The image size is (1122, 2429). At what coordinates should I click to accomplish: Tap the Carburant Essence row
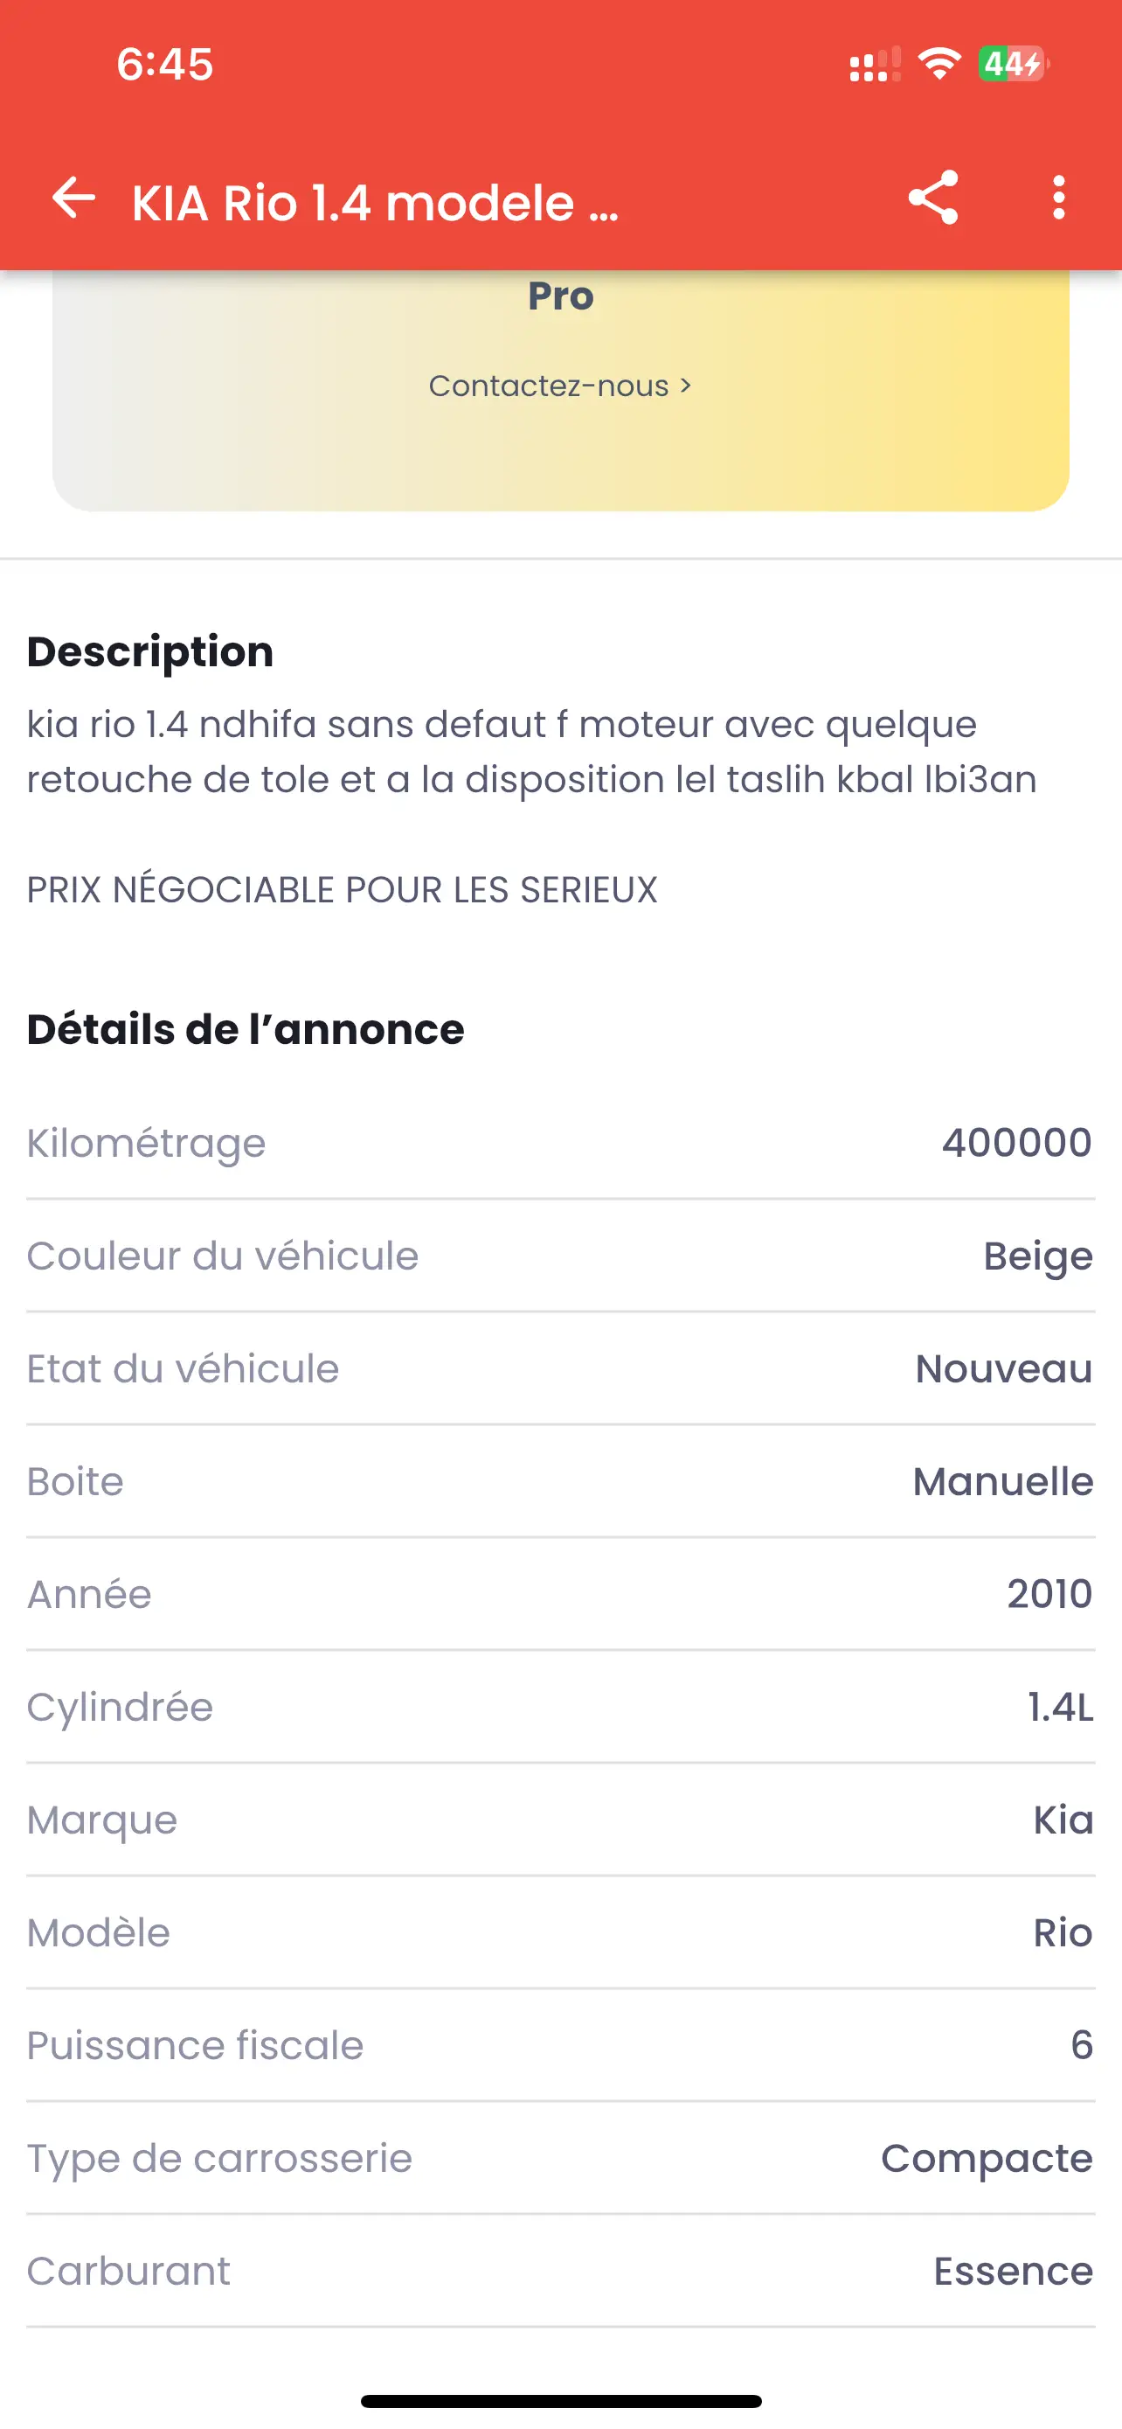[560, 2271]
